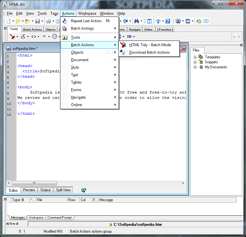
Task: Click the HTML-Kit title bar app icon
Action: pos(5,5)
